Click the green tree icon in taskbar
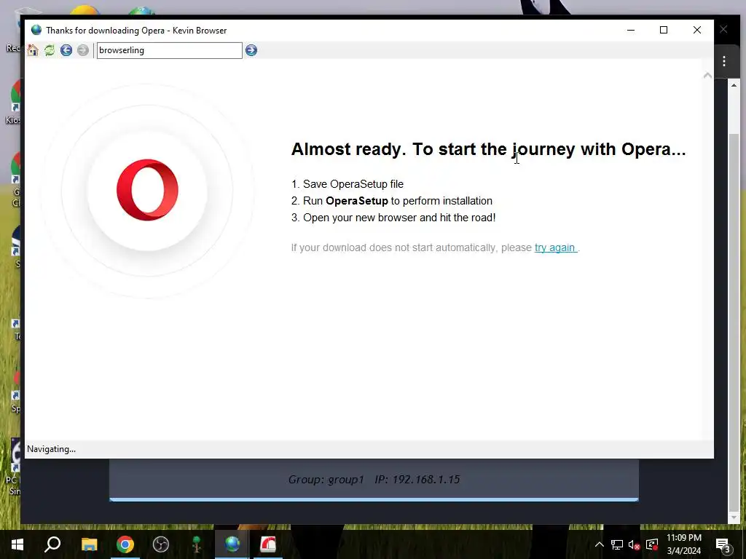The width and height of the screenshot is (746, 559). pyautogui.click(x=197, y=544)
